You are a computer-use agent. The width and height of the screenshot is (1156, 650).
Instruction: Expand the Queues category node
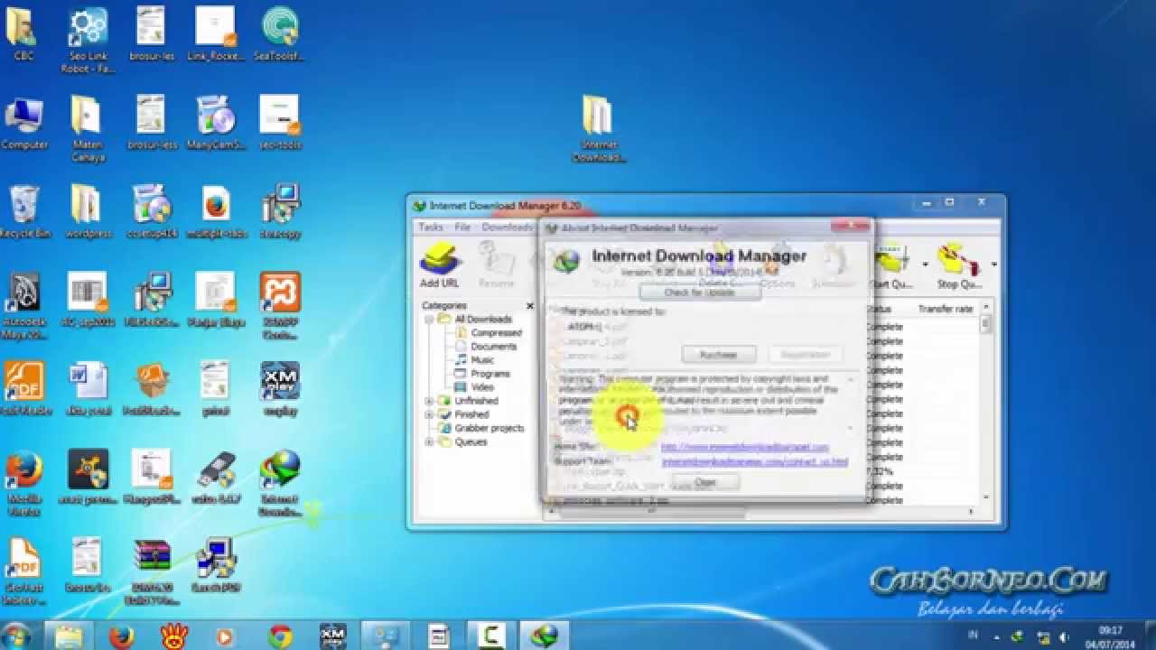[429, 442]
